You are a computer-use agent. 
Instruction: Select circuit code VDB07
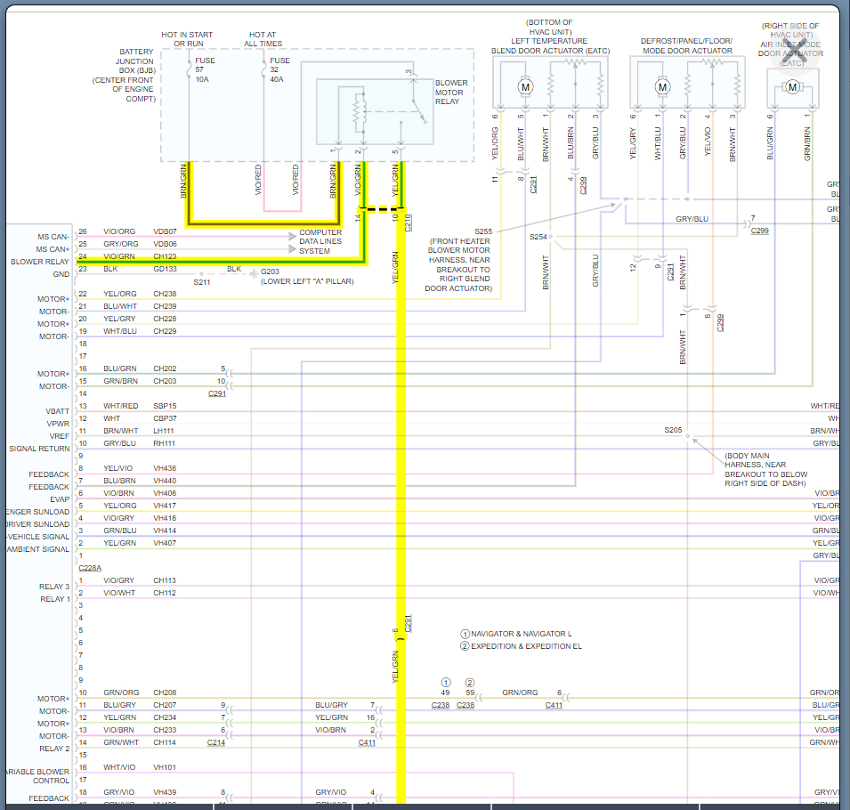(x=165, y=231)
